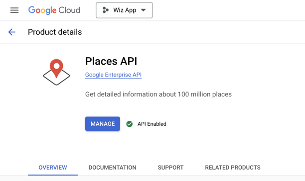Click the 'Product details' heading

point(55,32)
